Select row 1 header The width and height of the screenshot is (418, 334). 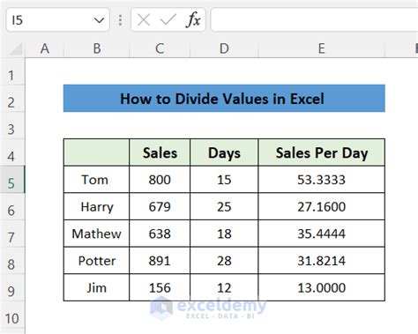(12, 72)
